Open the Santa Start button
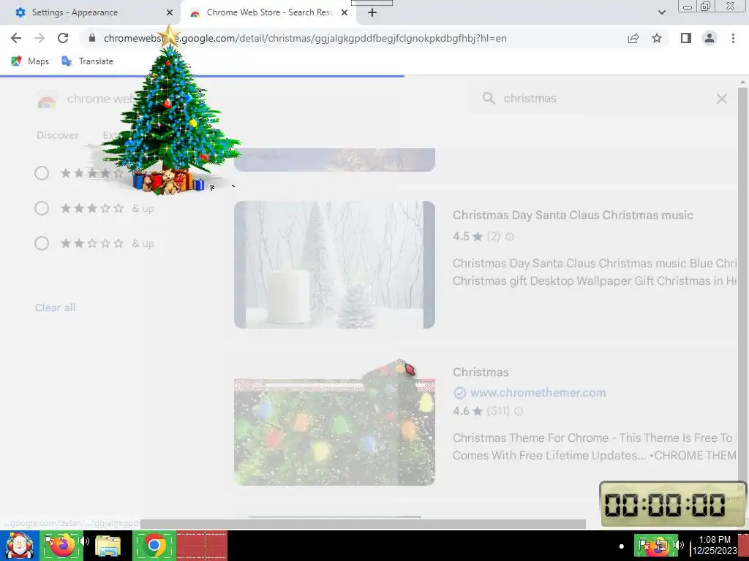 (x=20, y=546)
